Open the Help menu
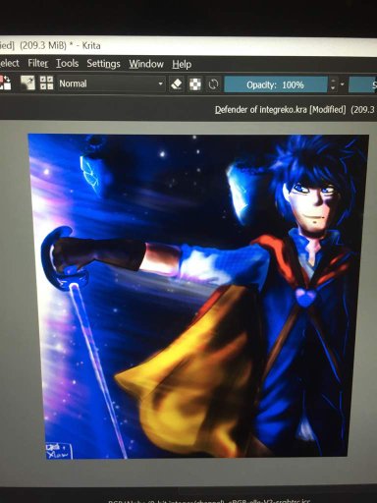 point(182,64)
